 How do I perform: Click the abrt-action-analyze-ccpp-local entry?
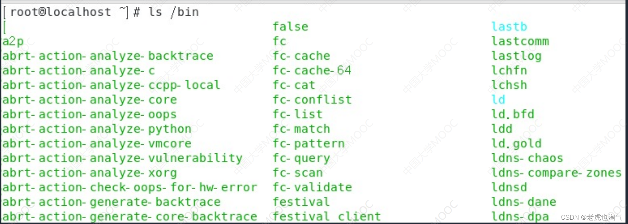tap(111, 85)
